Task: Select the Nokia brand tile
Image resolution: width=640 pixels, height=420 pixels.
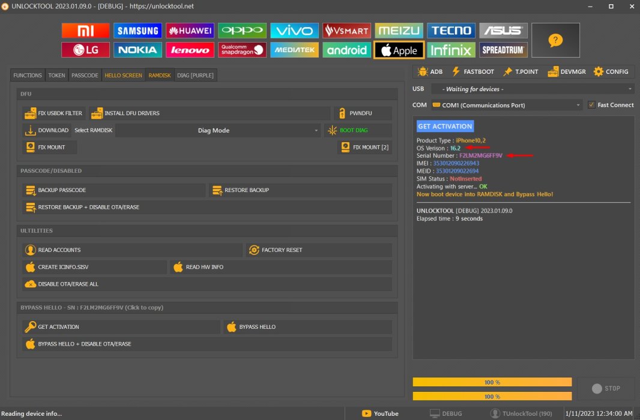Action: pyautogui.click(x=137, y=50)
